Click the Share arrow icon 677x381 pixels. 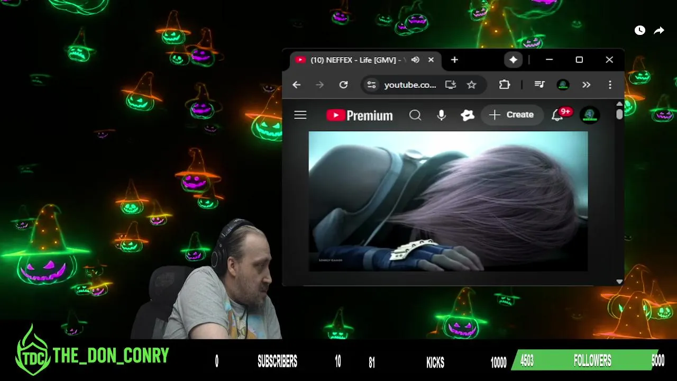point(659,31)
